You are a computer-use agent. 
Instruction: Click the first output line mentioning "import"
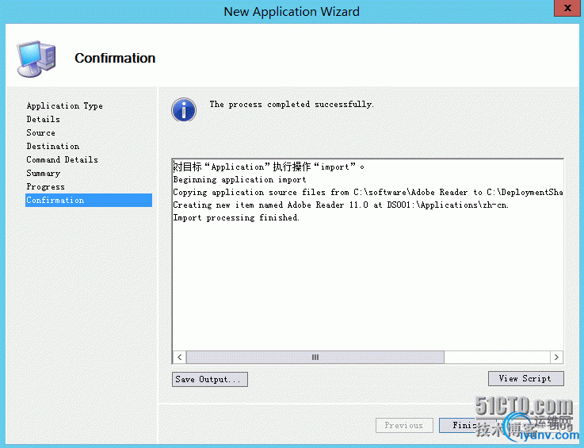click(x=269, y=167)
